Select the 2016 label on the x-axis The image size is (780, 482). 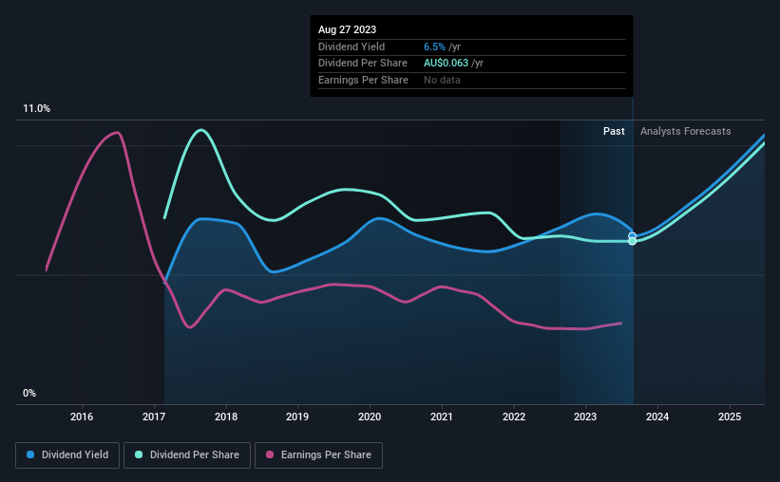[x=82, y=417]
